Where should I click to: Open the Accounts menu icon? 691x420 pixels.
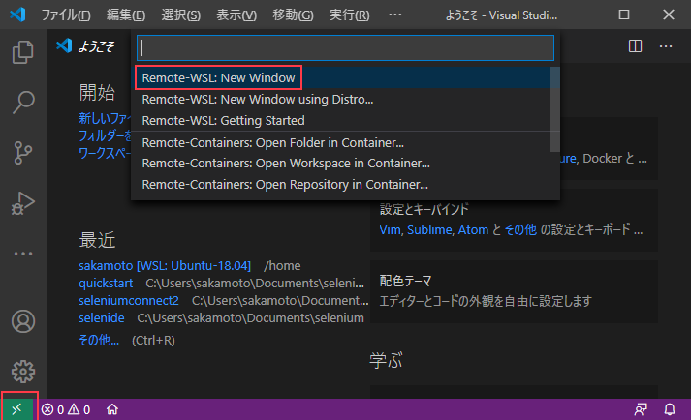click(x=23, y=321)
